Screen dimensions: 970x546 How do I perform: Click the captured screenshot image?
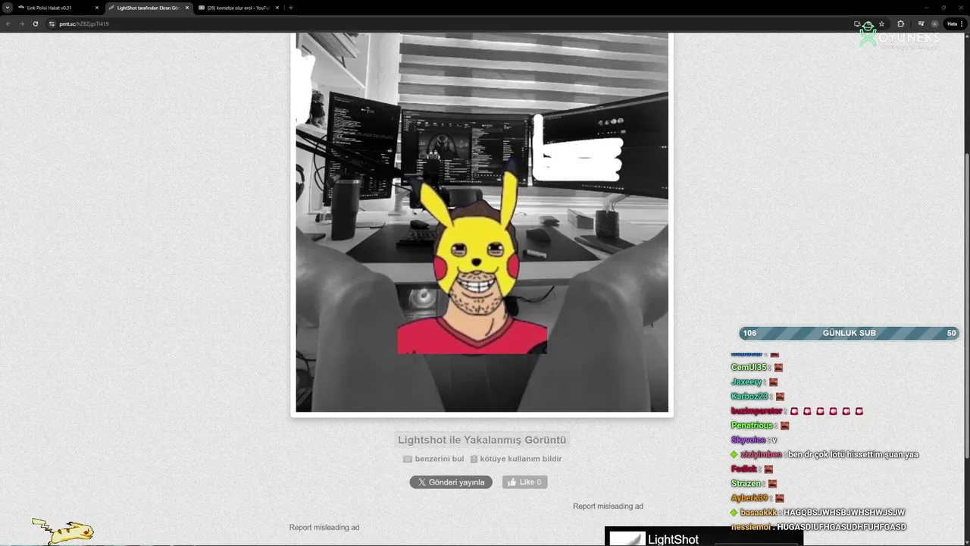(482, 222)
